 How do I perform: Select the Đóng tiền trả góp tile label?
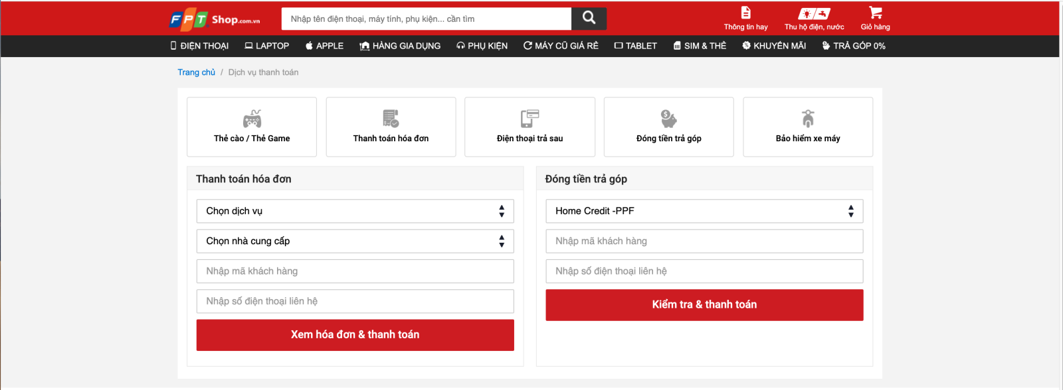(x=668, y=139)
